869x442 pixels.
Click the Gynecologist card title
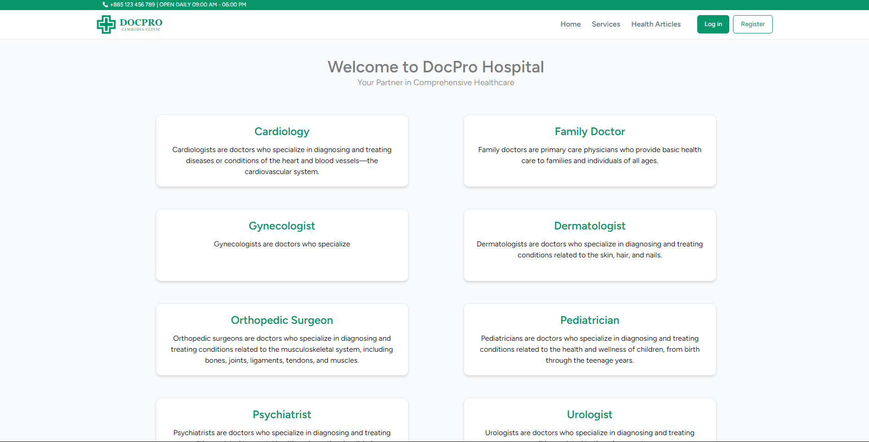tap(282, 226)
